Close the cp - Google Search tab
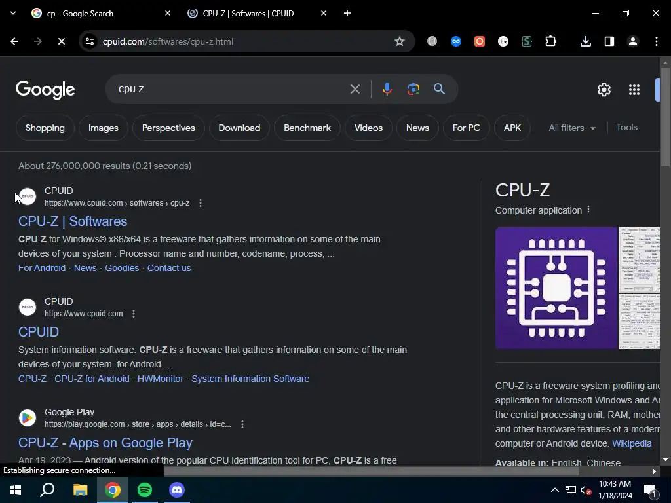 [168, 13]
